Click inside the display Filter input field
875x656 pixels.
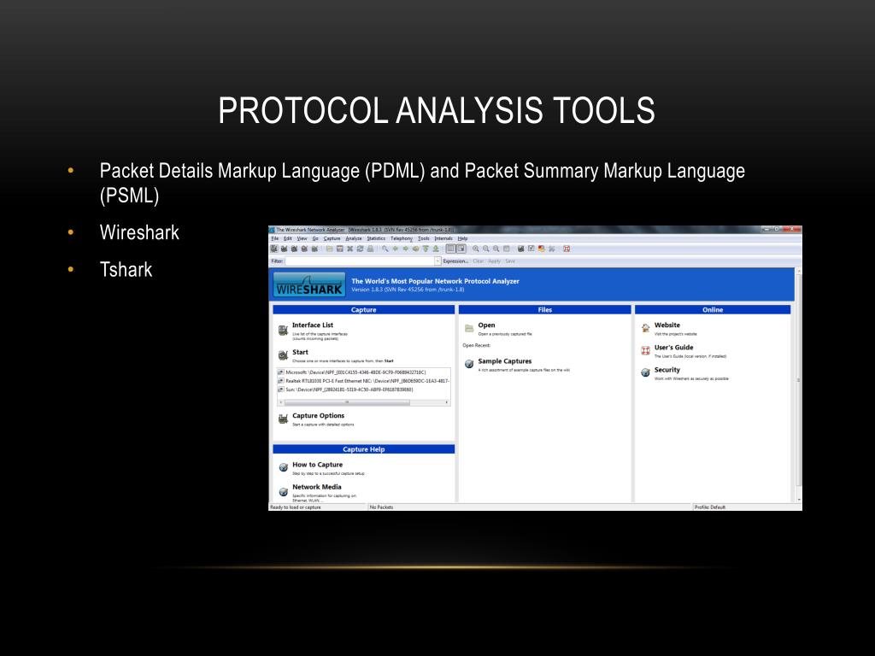pos(360,261)
